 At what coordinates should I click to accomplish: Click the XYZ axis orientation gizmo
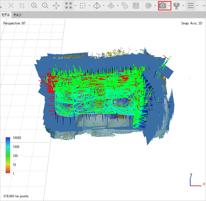point(197,180)
